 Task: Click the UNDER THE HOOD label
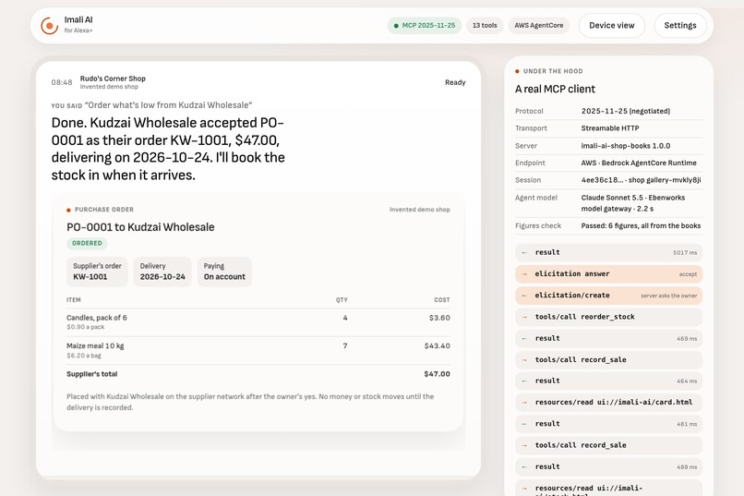(x=553, y=71)
